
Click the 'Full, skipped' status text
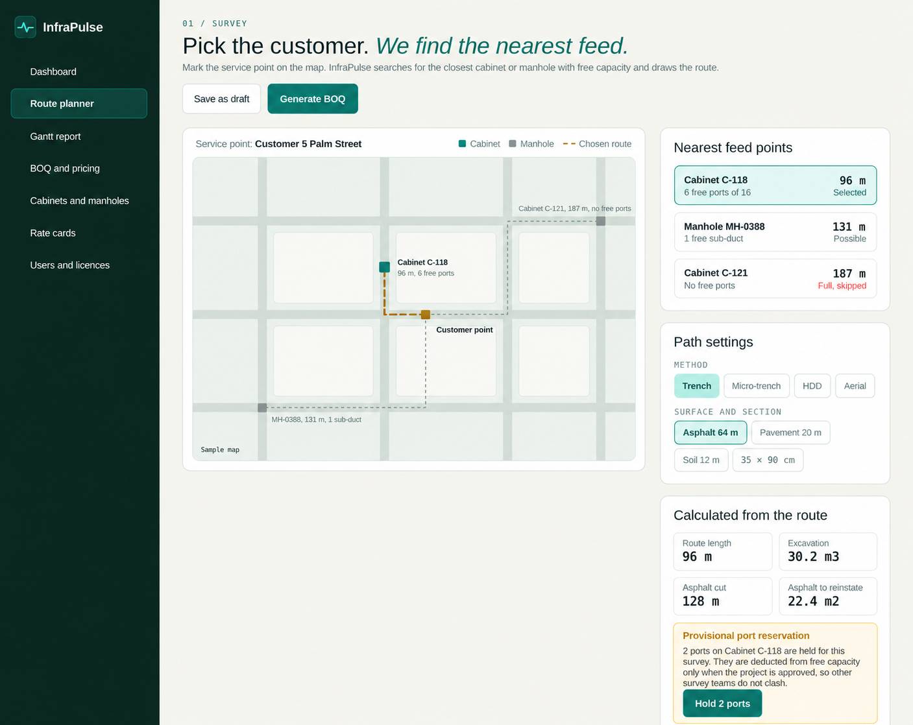(x=842, y=286)
